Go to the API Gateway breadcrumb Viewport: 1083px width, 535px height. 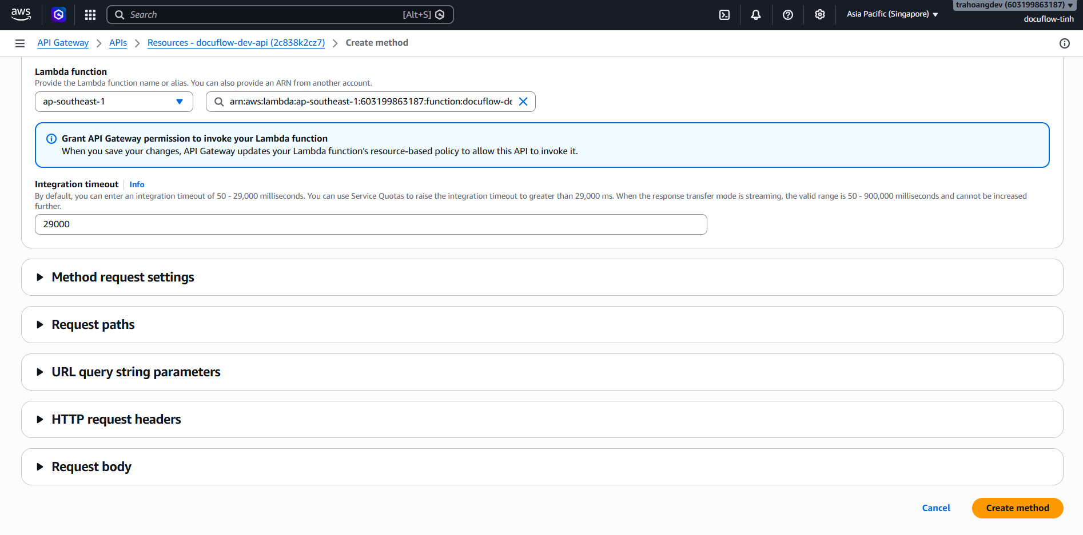click(x=63, y=43)
